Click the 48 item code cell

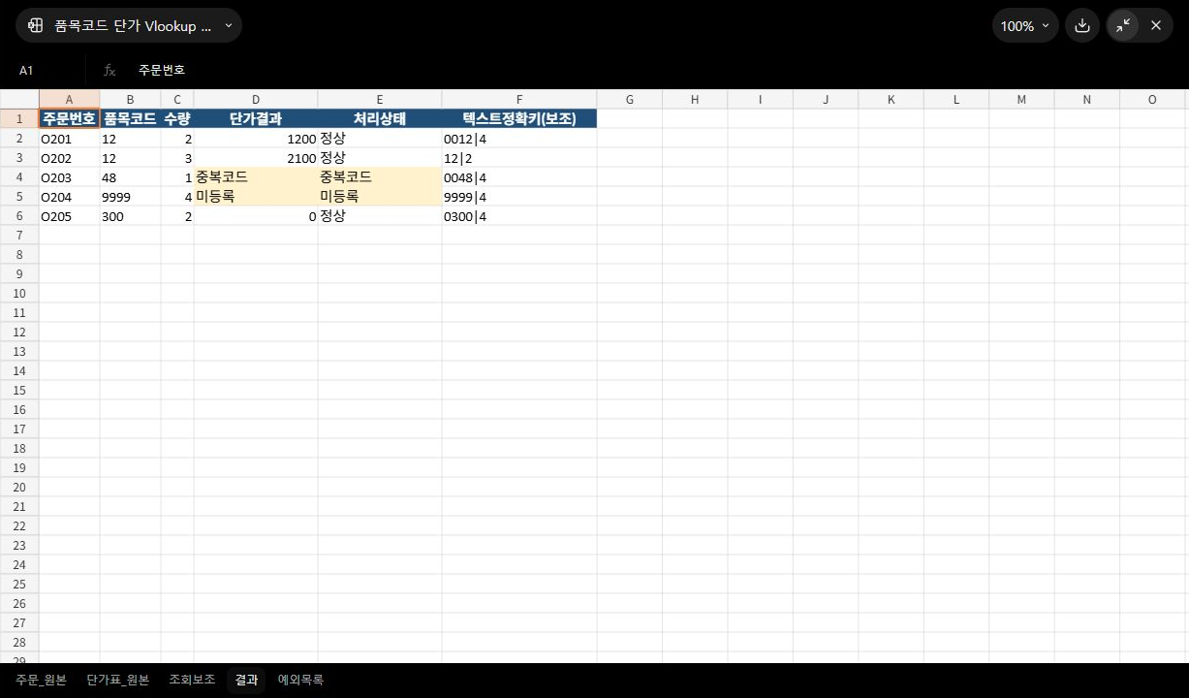(x=130, y=177)
